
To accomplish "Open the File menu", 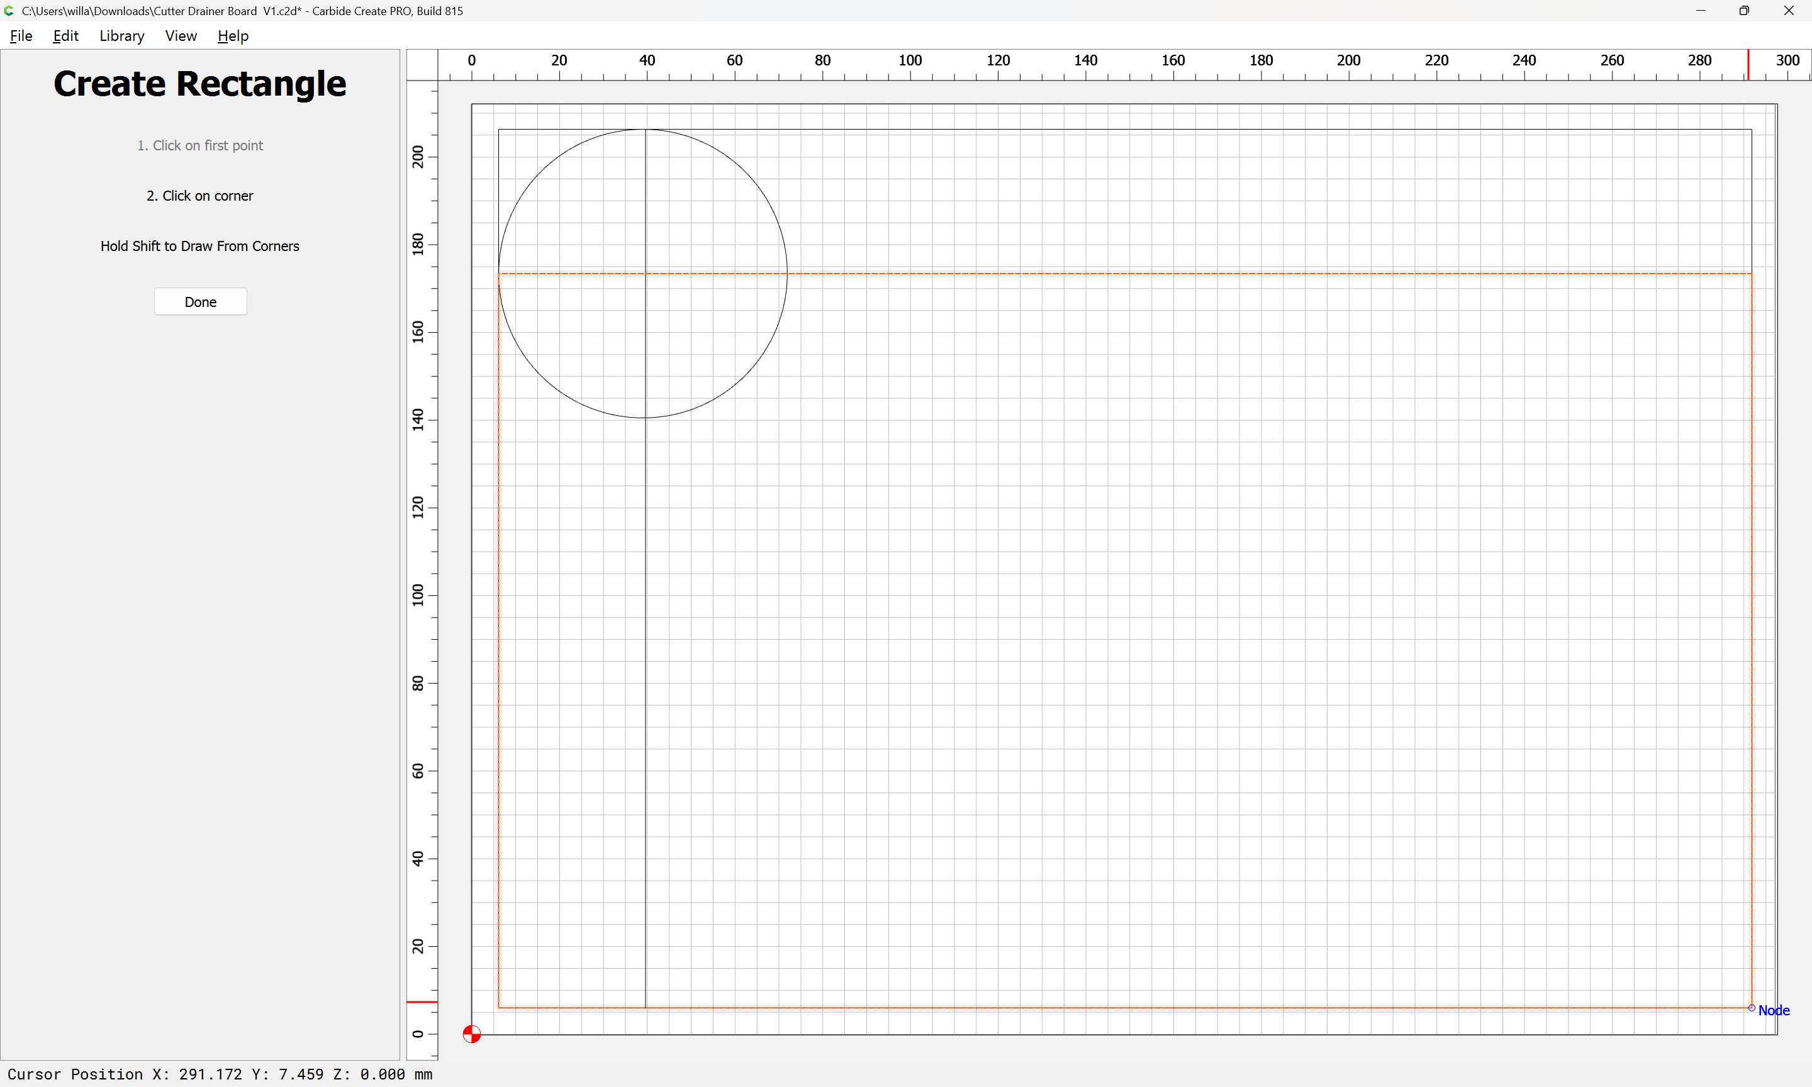I will (21, 36).
